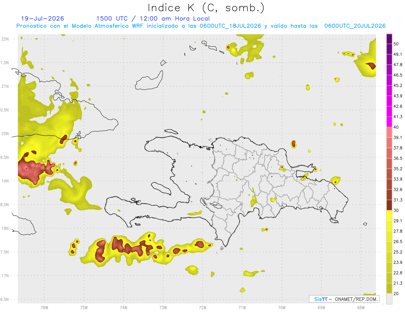Click the salmon colorbar segment between 39.1 and 40
Viewport: 405px width, 312px height.
(389, 132)
